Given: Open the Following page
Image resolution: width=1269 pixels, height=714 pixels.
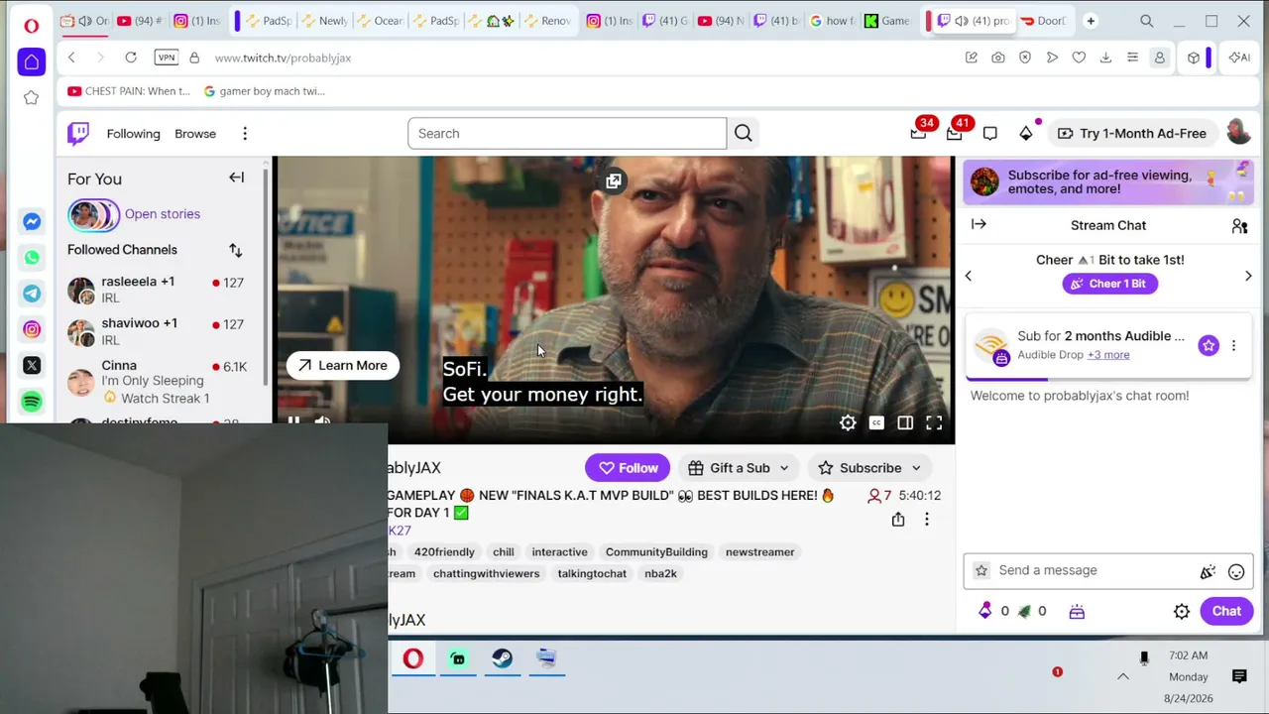Looking at the screenshot, I should 134,134.
